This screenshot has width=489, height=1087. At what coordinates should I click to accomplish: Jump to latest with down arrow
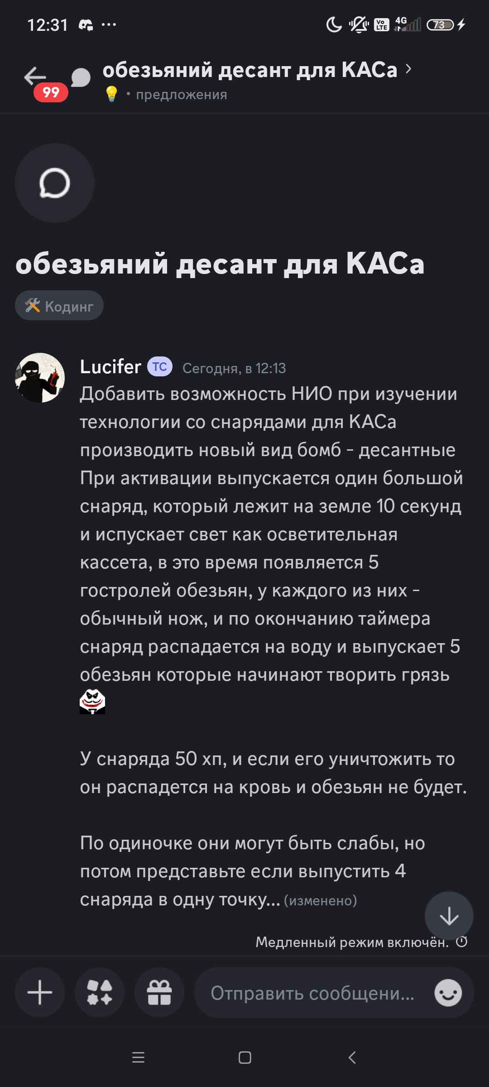pos(449,916)
